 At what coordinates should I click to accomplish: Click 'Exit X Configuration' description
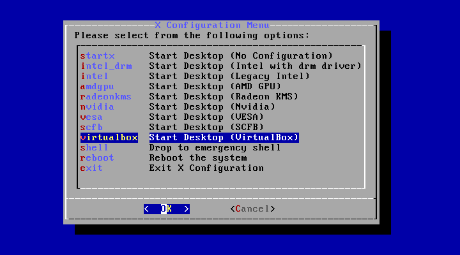click(x=206, y=168)
